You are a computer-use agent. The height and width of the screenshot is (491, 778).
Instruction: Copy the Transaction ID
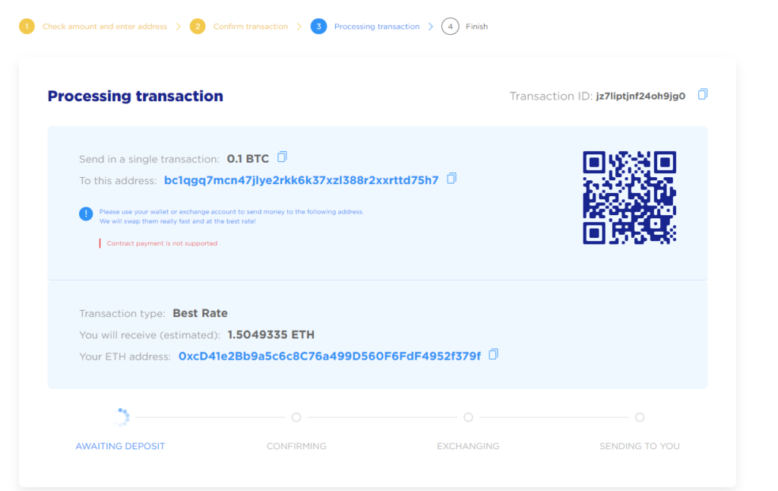[x=703, y=94]
